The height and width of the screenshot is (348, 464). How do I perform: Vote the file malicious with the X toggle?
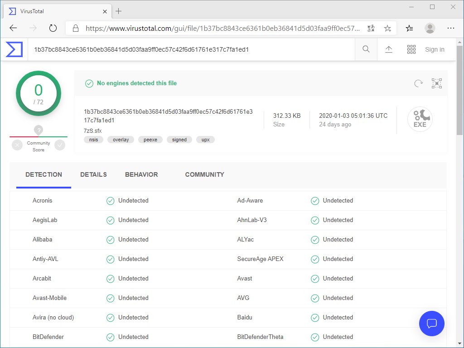(x=17, y=145)
